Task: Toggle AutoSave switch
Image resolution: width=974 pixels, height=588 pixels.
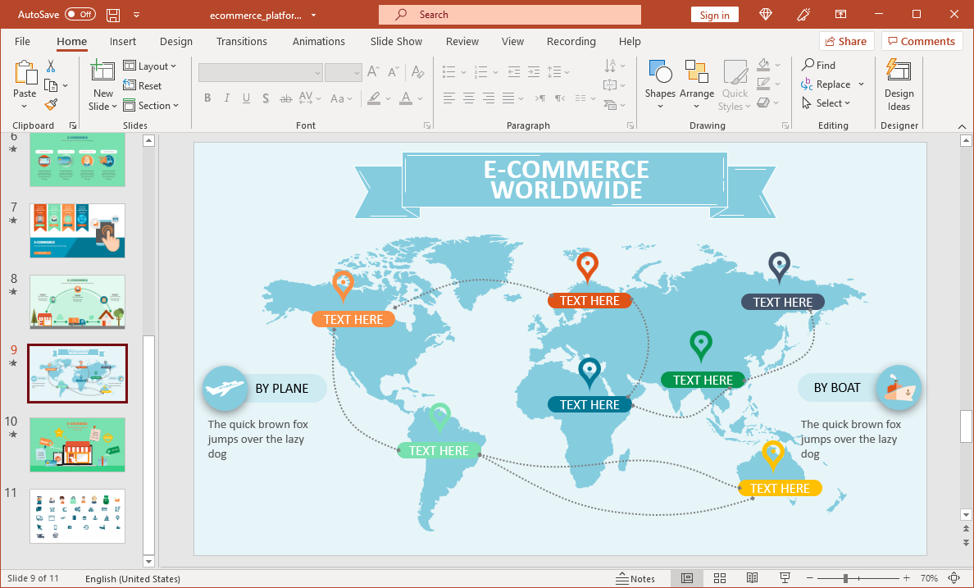Action: point(80,15)
